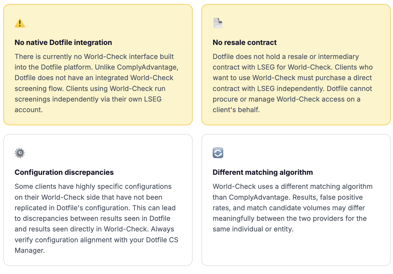
Task: Click the paragraph about LSEG resale contract
Action: pyautogui.click(x=293, y=83)
